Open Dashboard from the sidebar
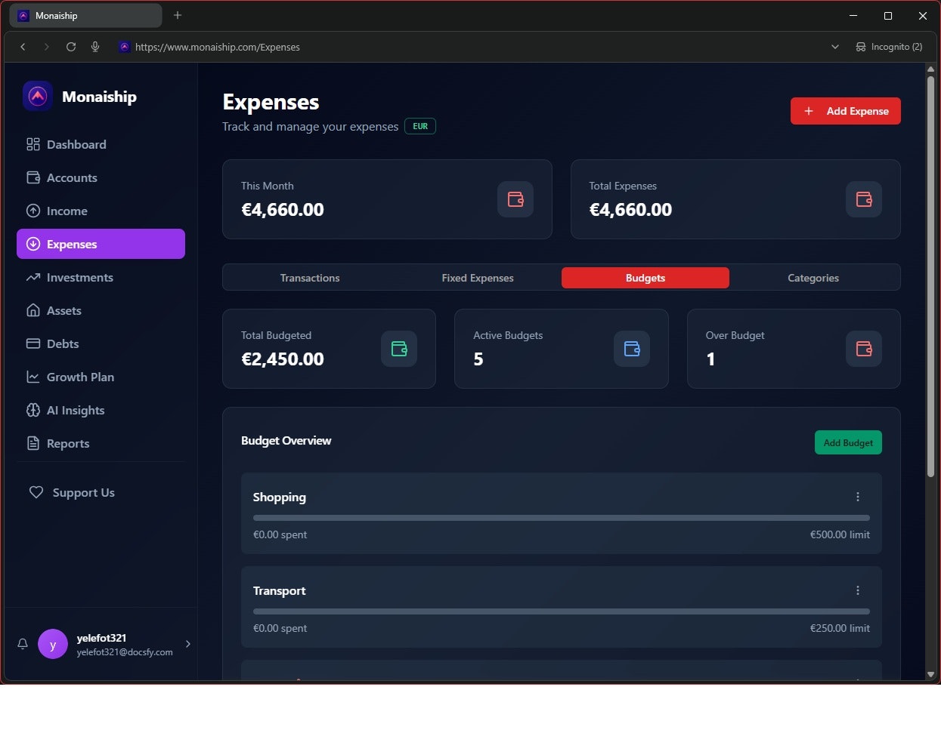The width and height of the screenshot is (941, 733). click(101, 144)
